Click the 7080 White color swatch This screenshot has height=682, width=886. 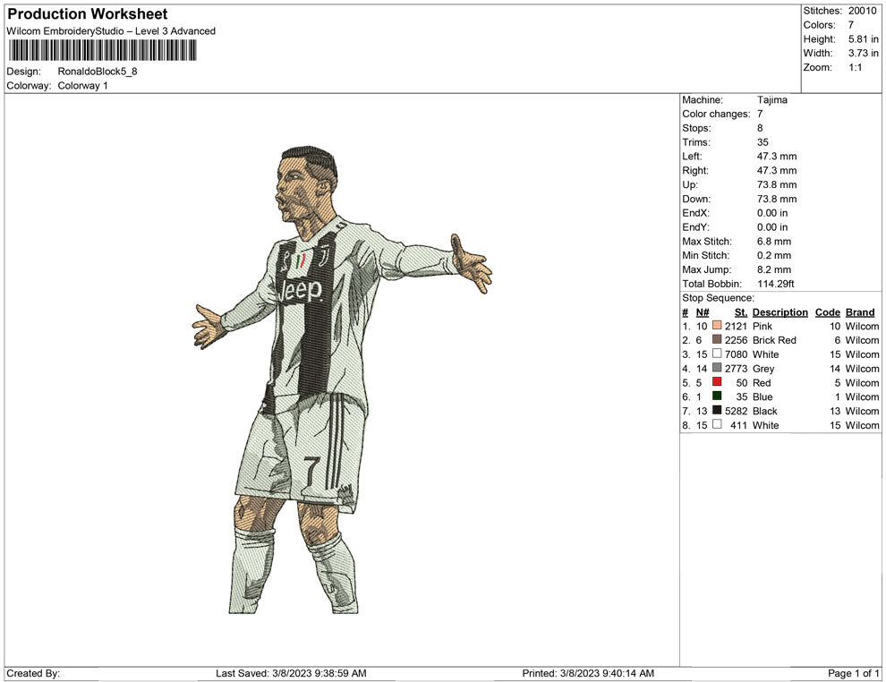coord(717,354)
